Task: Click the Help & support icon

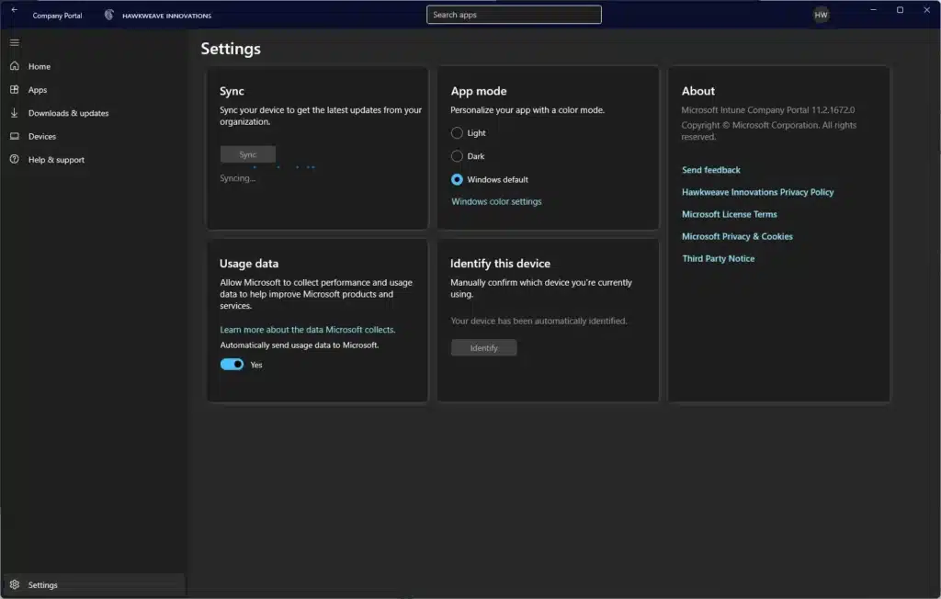Action: (14, 160)
